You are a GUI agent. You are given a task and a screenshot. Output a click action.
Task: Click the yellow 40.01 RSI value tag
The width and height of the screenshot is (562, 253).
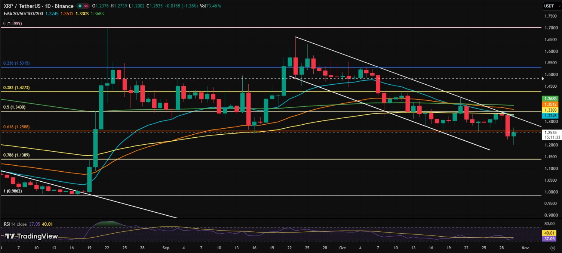[548, 232]
